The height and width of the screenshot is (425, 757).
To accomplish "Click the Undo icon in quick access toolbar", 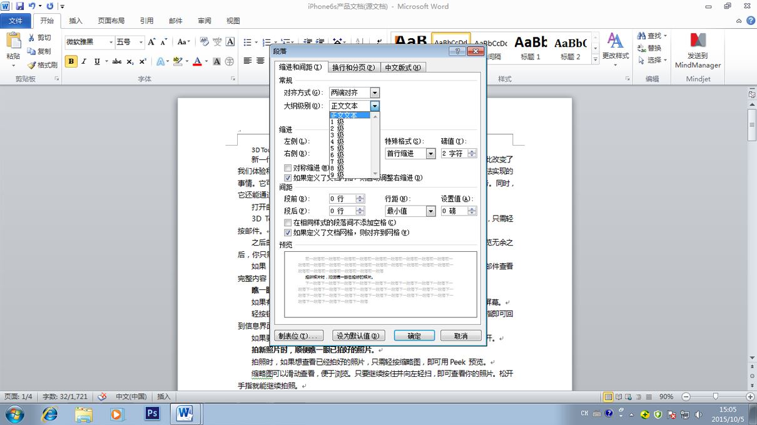I will click(x=31, y=6).
